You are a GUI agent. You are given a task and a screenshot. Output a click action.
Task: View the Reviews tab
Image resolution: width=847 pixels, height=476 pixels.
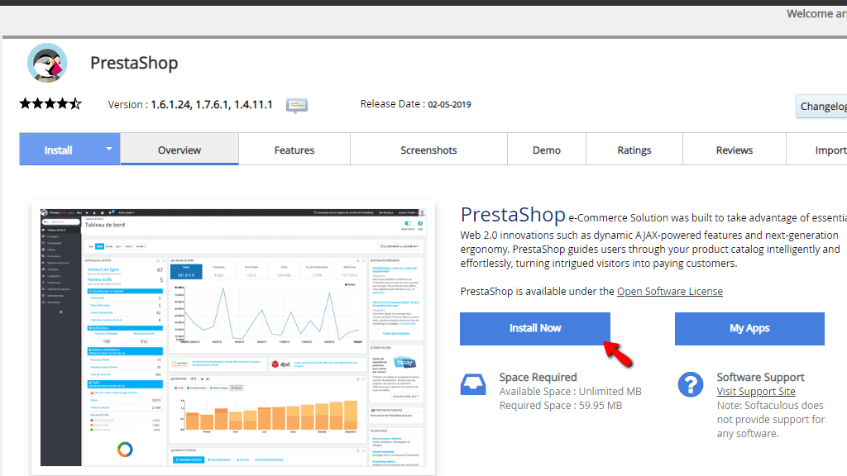click(735, 150)
